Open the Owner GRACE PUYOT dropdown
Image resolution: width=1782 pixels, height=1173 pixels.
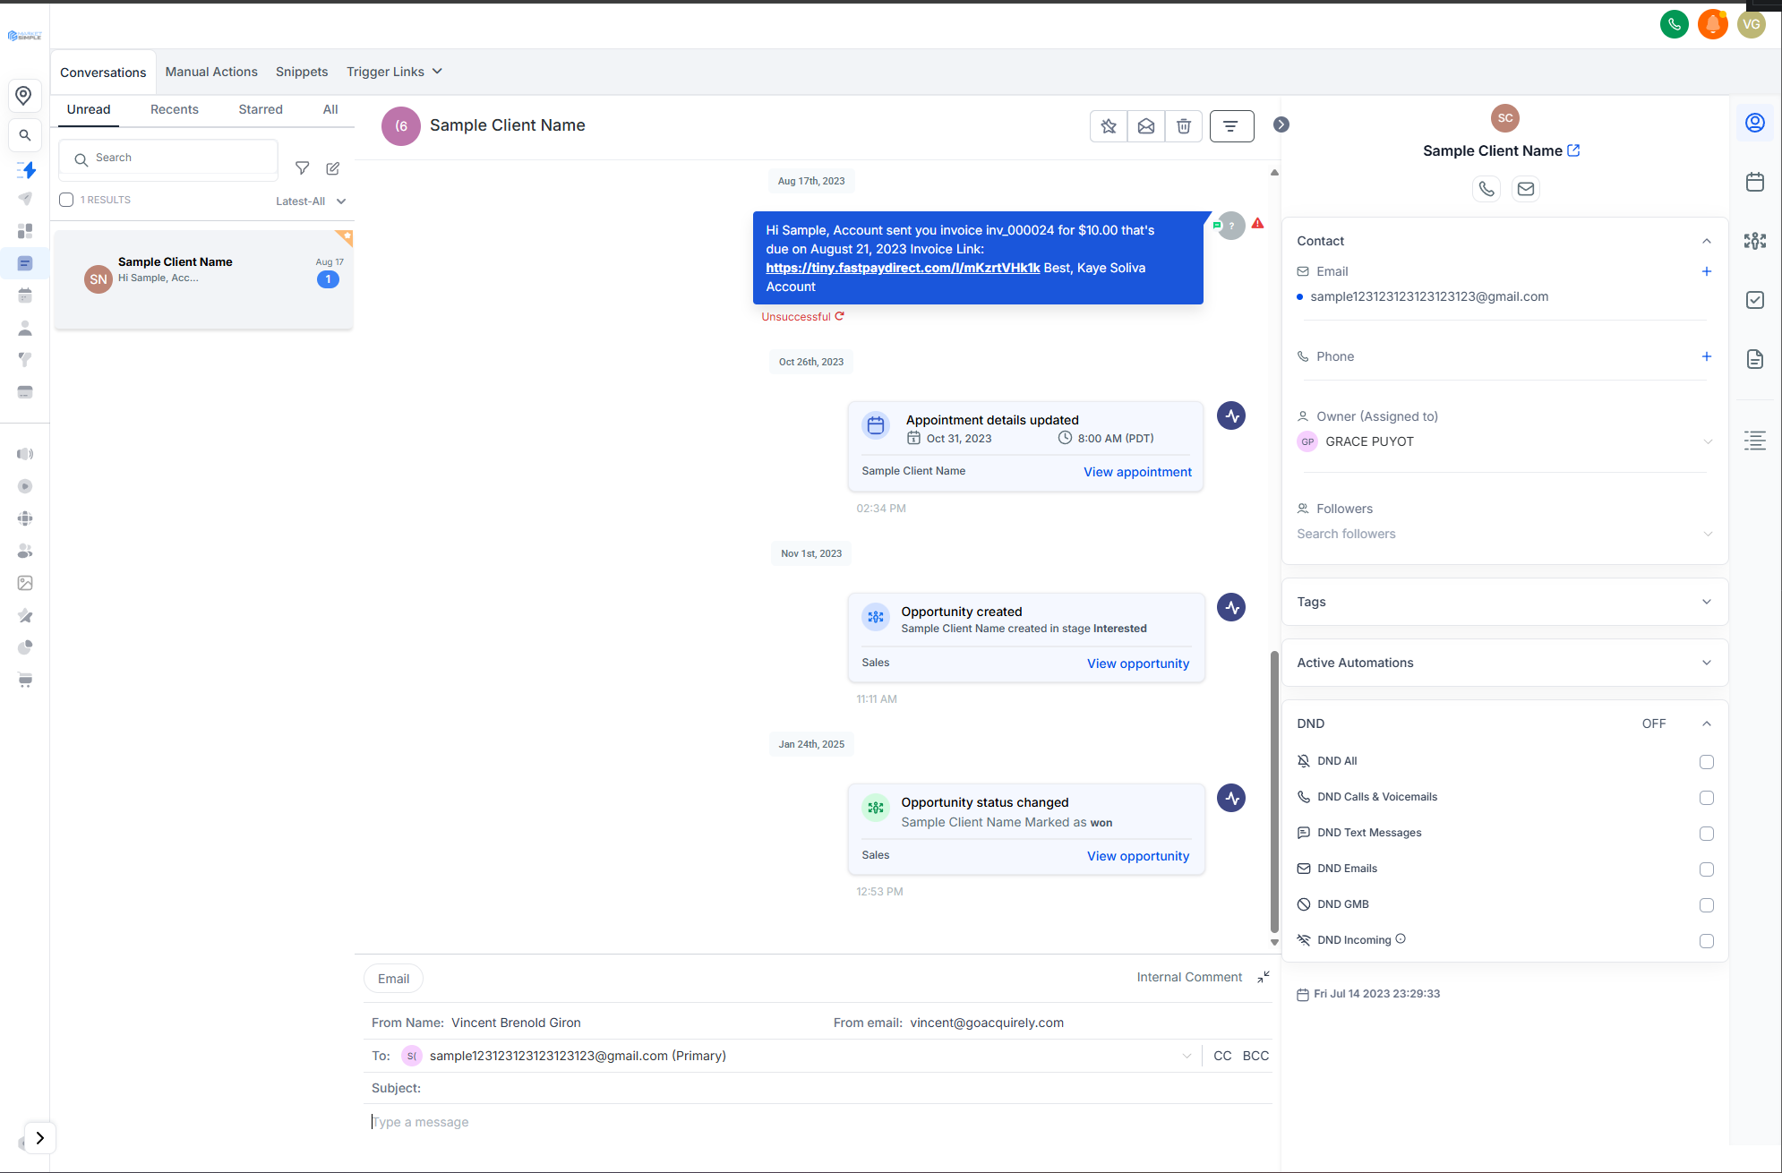pyautogui.click(x=1504, y=441)
